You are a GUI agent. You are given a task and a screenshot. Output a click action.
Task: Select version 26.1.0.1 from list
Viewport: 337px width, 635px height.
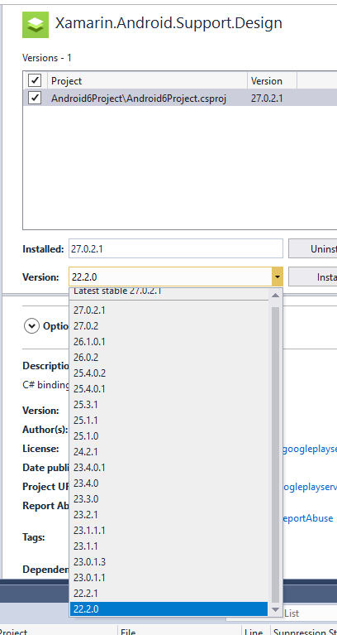click(168, 342)
